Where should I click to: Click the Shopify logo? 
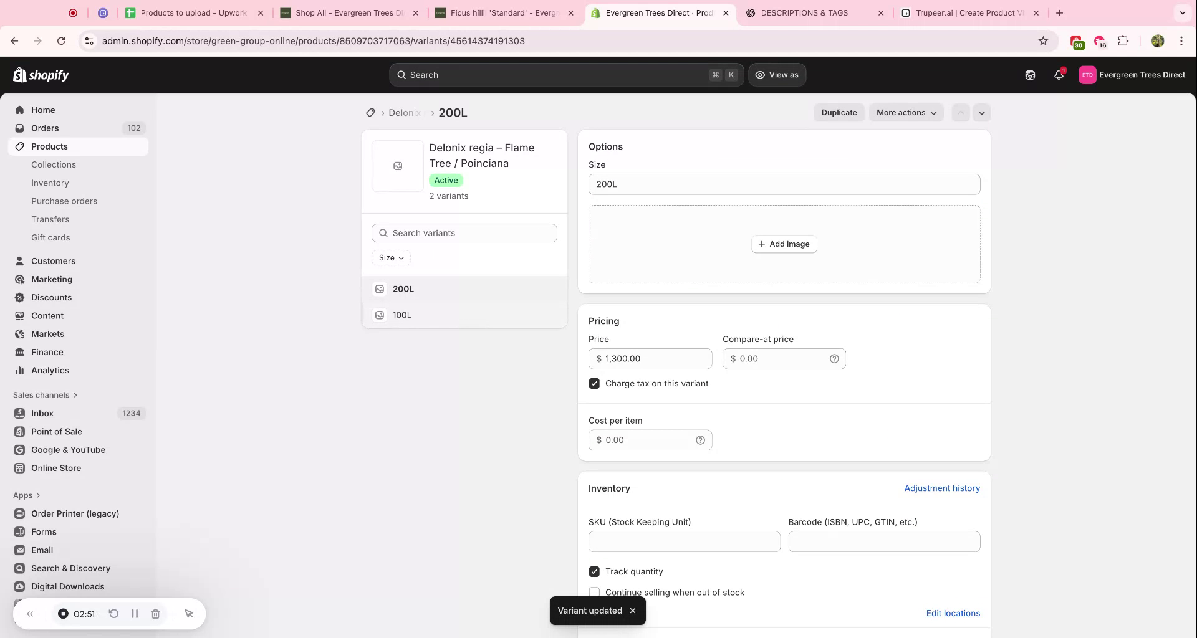click(41, 74)
